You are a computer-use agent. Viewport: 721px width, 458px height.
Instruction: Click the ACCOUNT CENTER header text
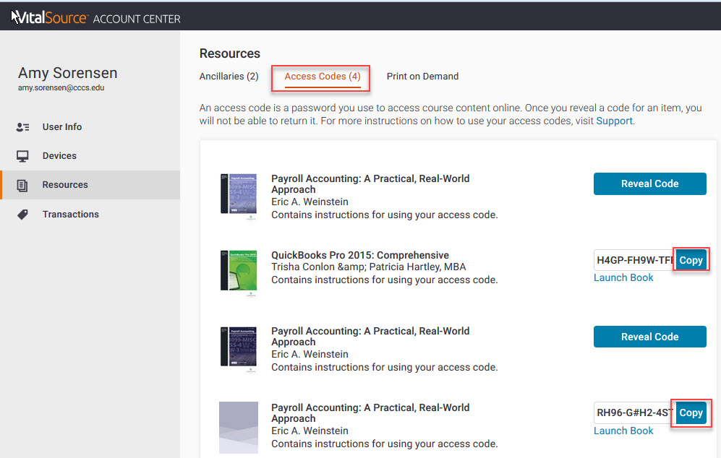pyautogui.click(x=137, y=19)
